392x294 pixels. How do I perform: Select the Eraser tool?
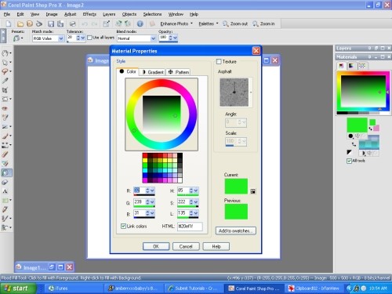tap(5, 182)
